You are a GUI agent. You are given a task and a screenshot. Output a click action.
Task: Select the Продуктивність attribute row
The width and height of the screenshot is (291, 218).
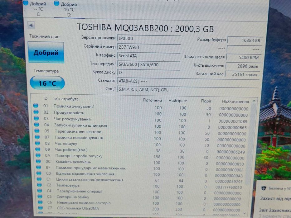[x=141, y=113]
